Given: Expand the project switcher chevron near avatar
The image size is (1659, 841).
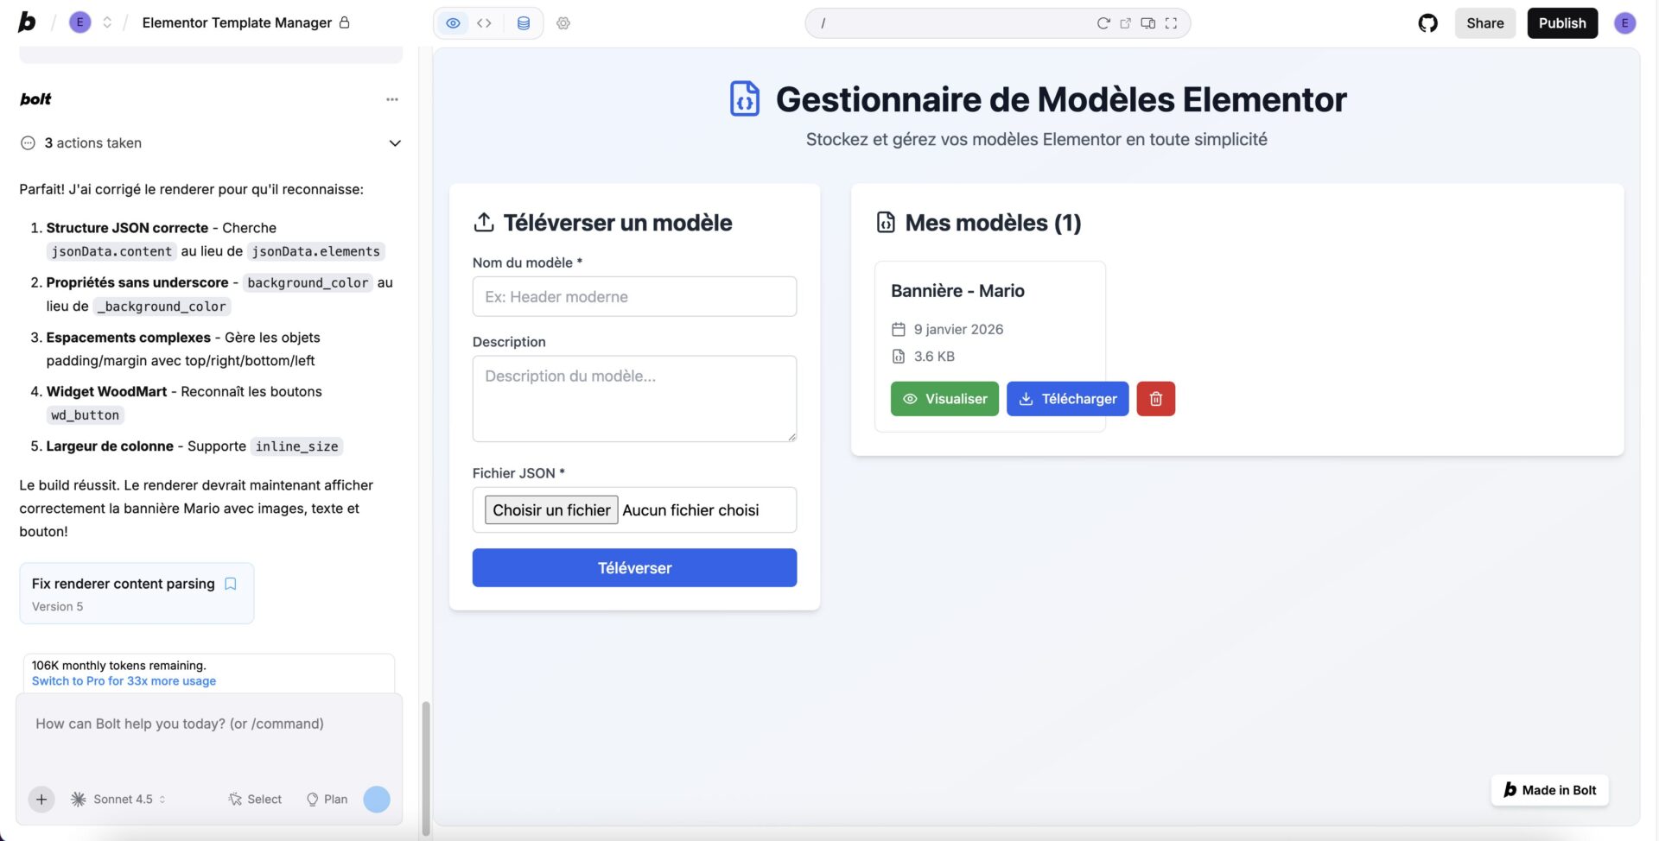Looking at the screenshot, I should tap(107, 22).
